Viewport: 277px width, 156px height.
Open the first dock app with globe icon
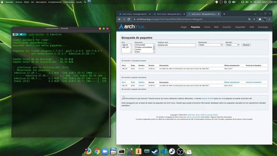pyautogui.click(x=88, y=151)
